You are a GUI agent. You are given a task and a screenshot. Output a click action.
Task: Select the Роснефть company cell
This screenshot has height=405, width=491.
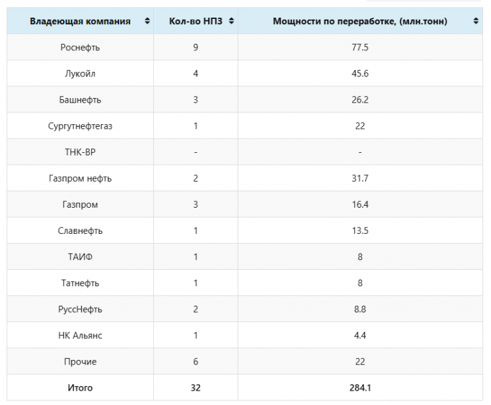pyautogui.click(x=80, y=47)
